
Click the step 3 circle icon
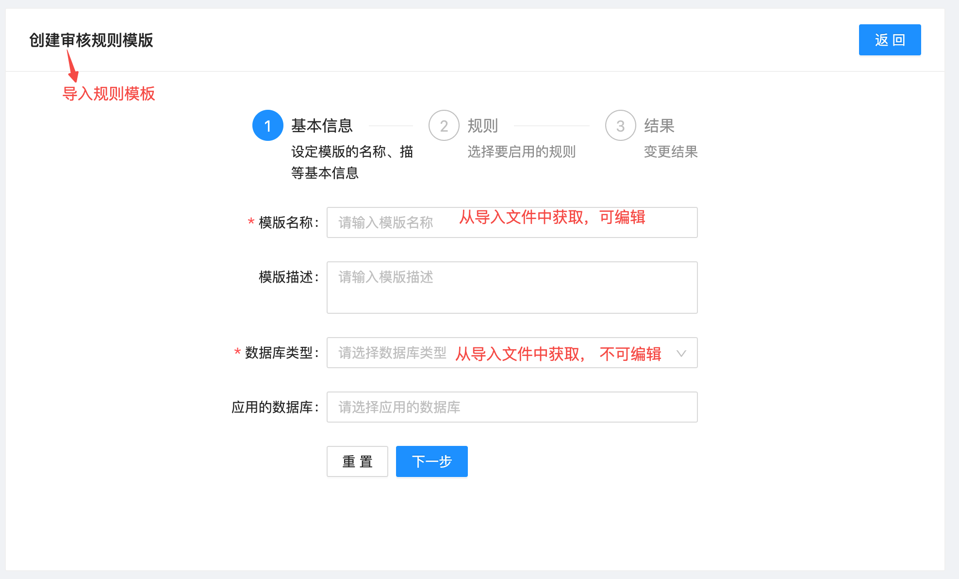(x=620, y=125)
